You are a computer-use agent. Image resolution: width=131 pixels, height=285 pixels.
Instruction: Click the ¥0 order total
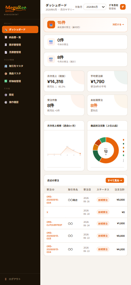tap(123, 212)
